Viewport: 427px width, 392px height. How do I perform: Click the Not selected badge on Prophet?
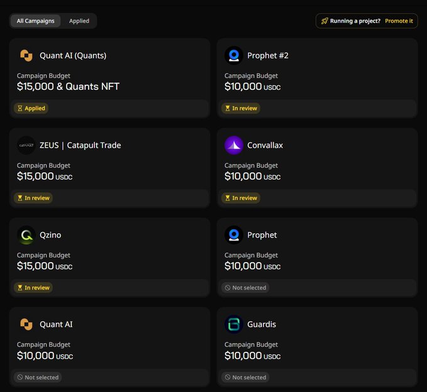[x=246, y=287]
